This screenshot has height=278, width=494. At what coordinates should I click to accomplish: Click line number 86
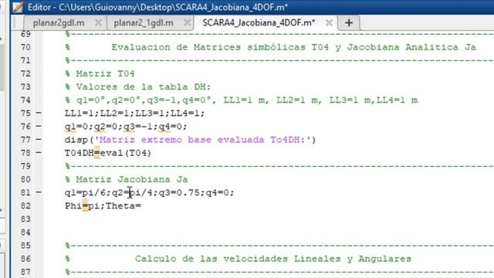click(25, 259)
